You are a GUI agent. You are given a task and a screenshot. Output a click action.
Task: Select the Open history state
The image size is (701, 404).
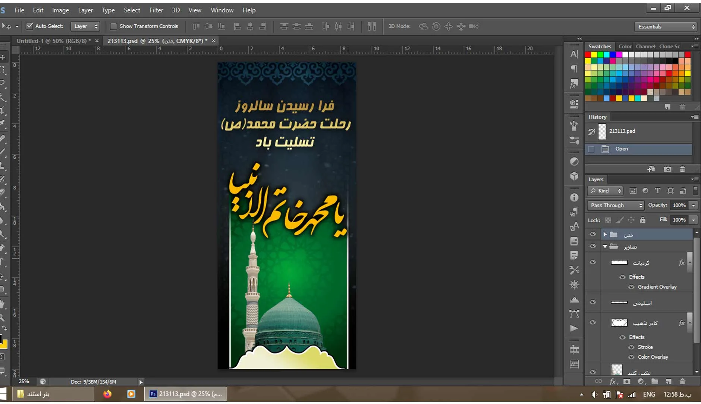tap(638, 149)
